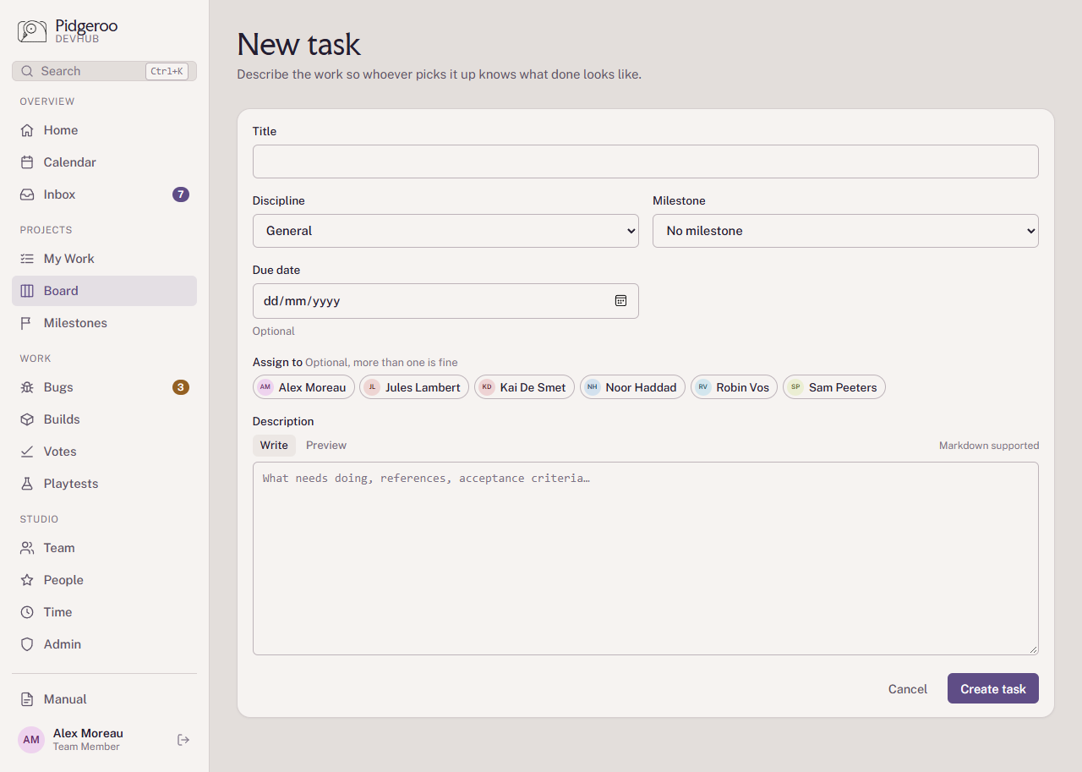Click the "Markdown supported" text
Viewport: 1082px width, 772px height.
coord(989,446)
